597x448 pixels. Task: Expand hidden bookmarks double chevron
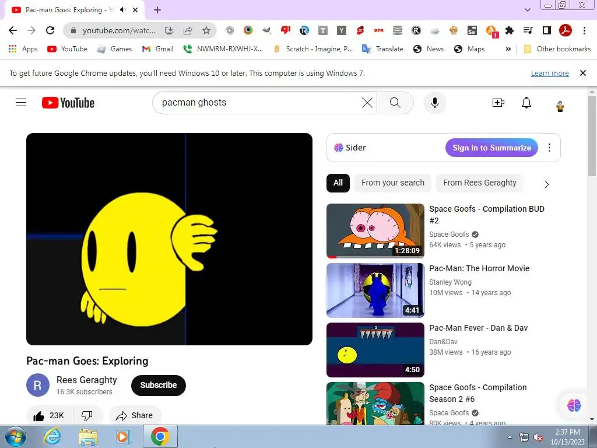coord(508,49)
